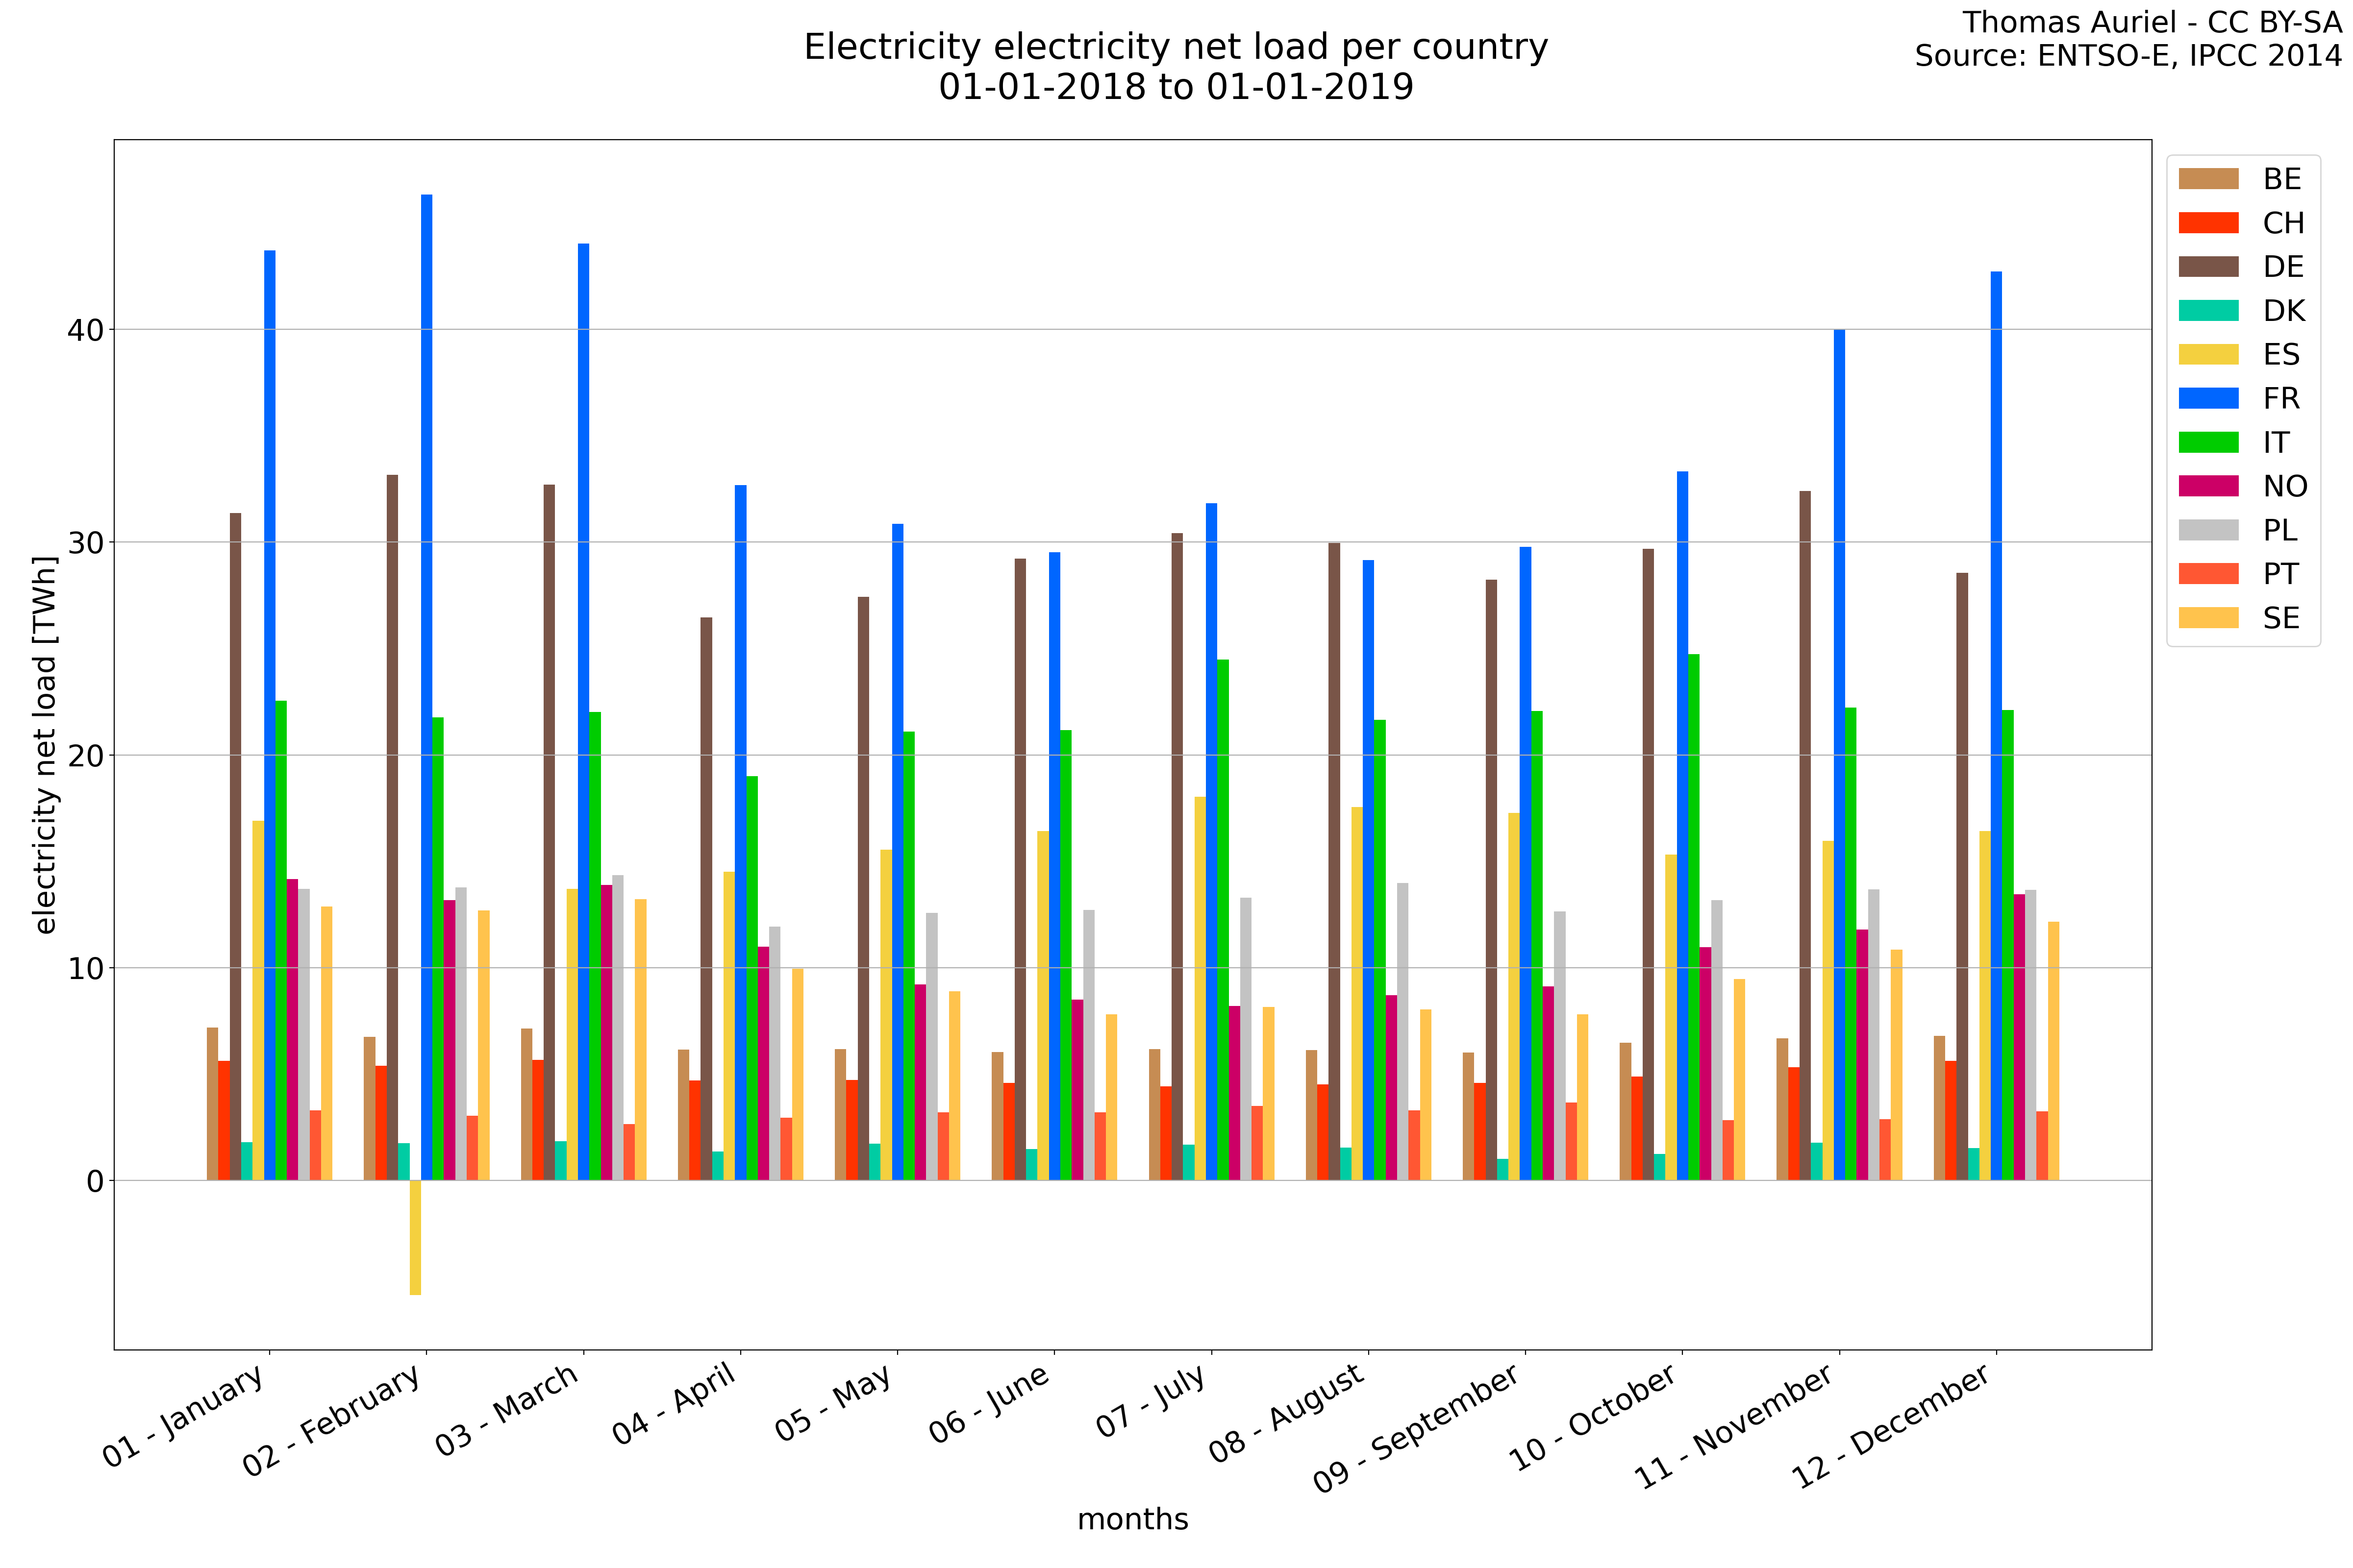Click the IT green legend swatch
The width and height of the screenshot is (2353, 1568).
2208,442
